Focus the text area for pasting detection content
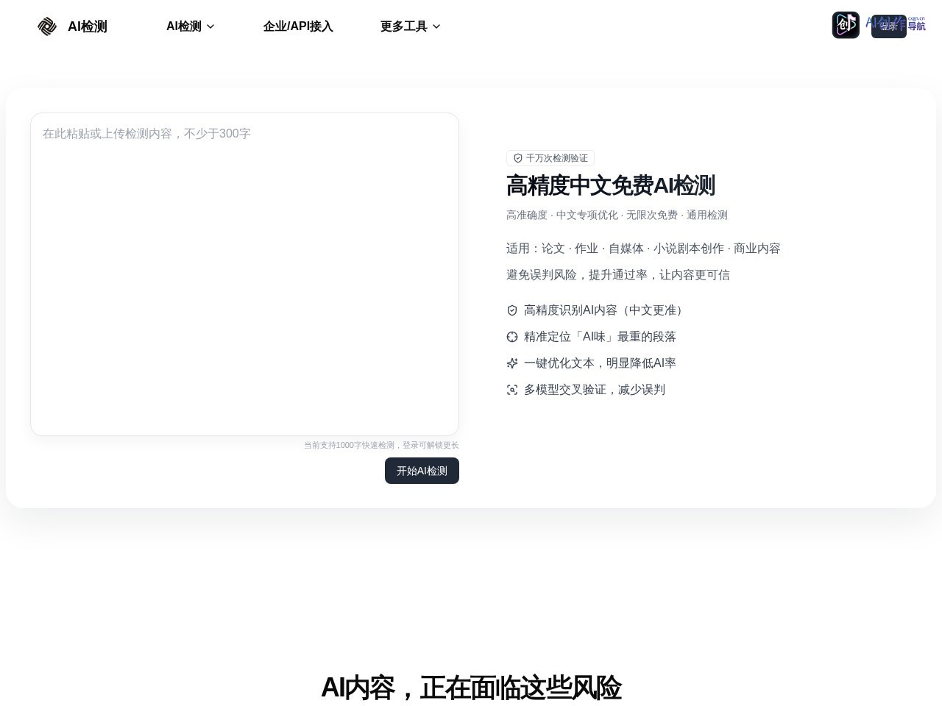942x706 pixels. click(244, 274)
